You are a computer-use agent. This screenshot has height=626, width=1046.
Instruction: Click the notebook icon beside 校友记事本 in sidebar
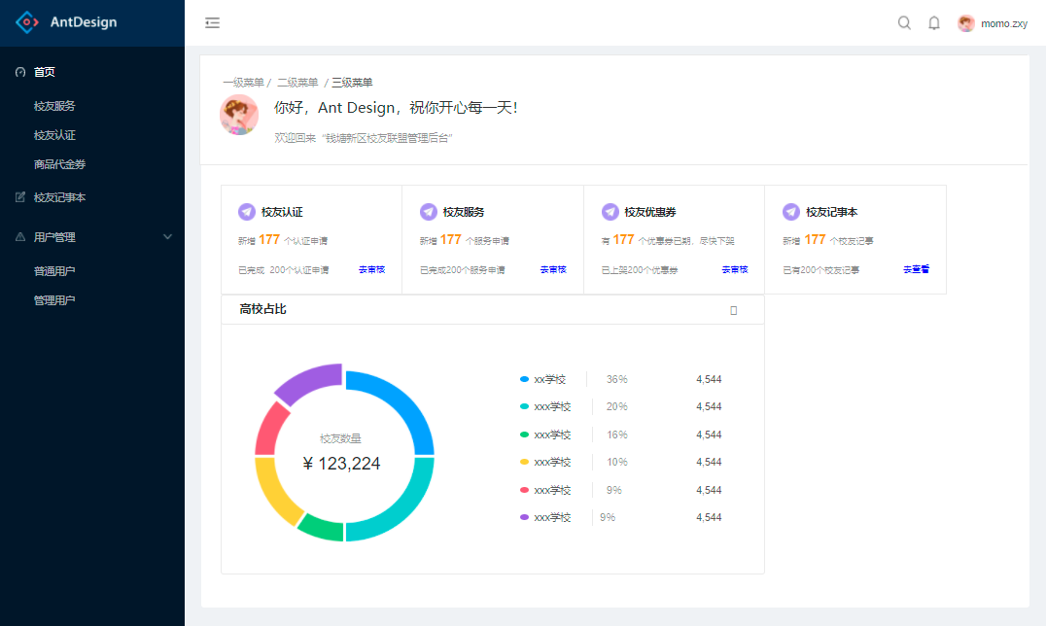click(20, 197)
